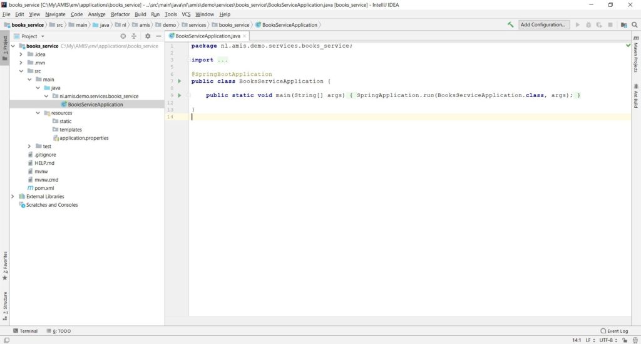Select pom.xml in the project tree
Image resolution: width=641 pixels, height=344 pixels.
pyautogui.click(x=44, y=188)
